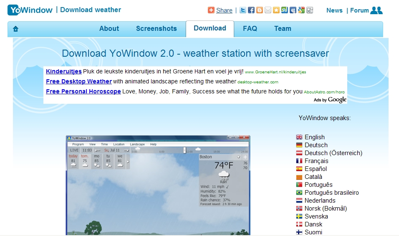Choose Deutsch language

tap(316, 145)
